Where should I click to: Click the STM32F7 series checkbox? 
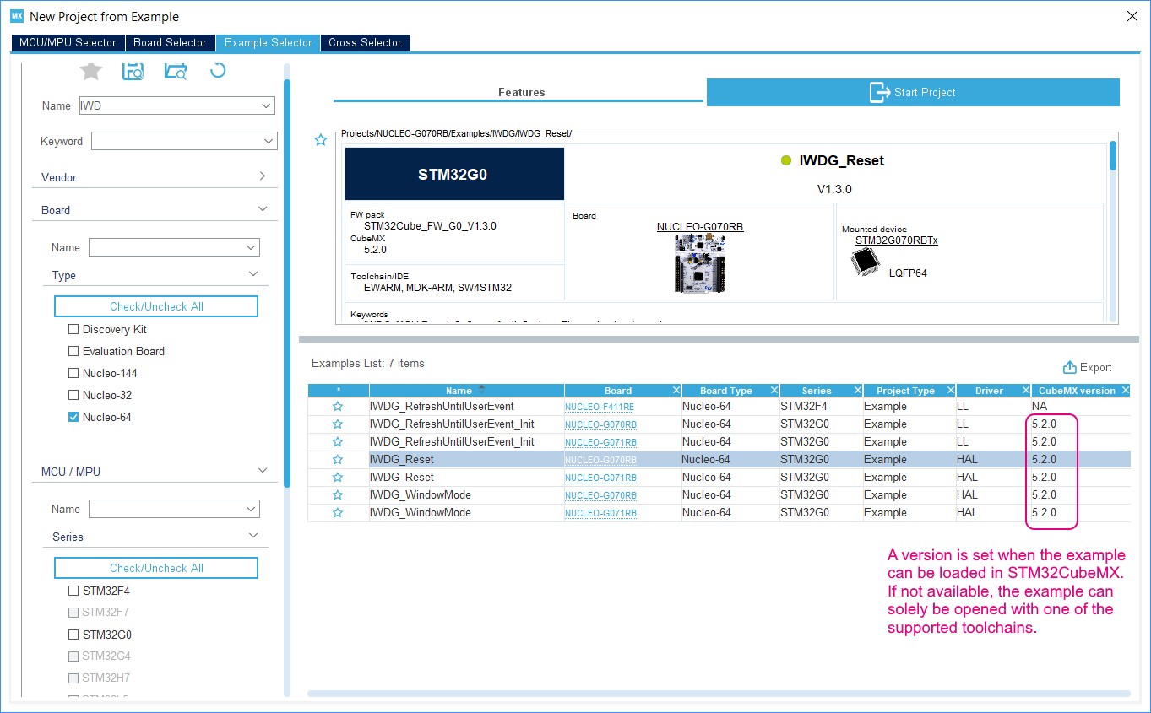(x=73, y=613)
